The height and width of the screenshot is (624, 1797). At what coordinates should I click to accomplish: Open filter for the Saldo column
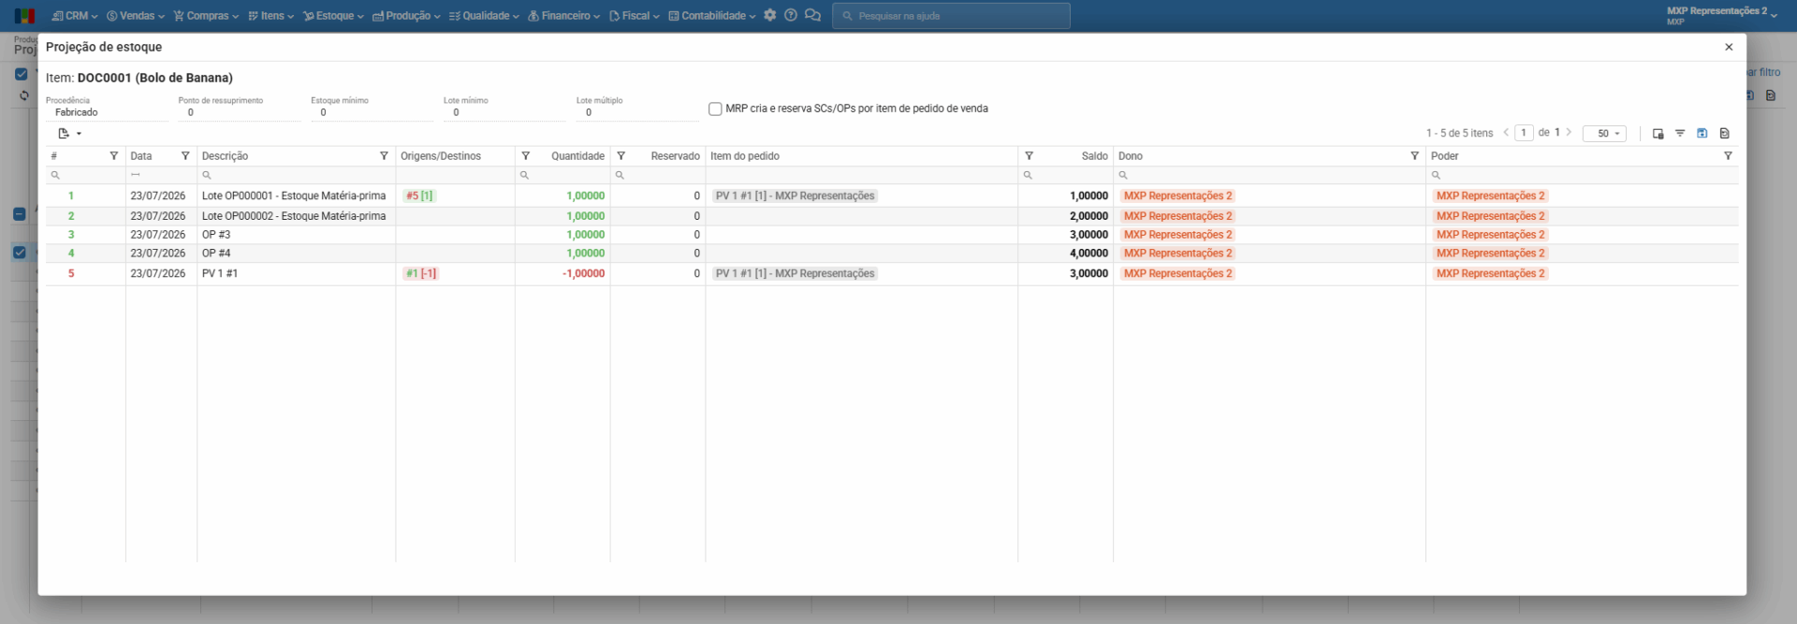coord(1029,156)
